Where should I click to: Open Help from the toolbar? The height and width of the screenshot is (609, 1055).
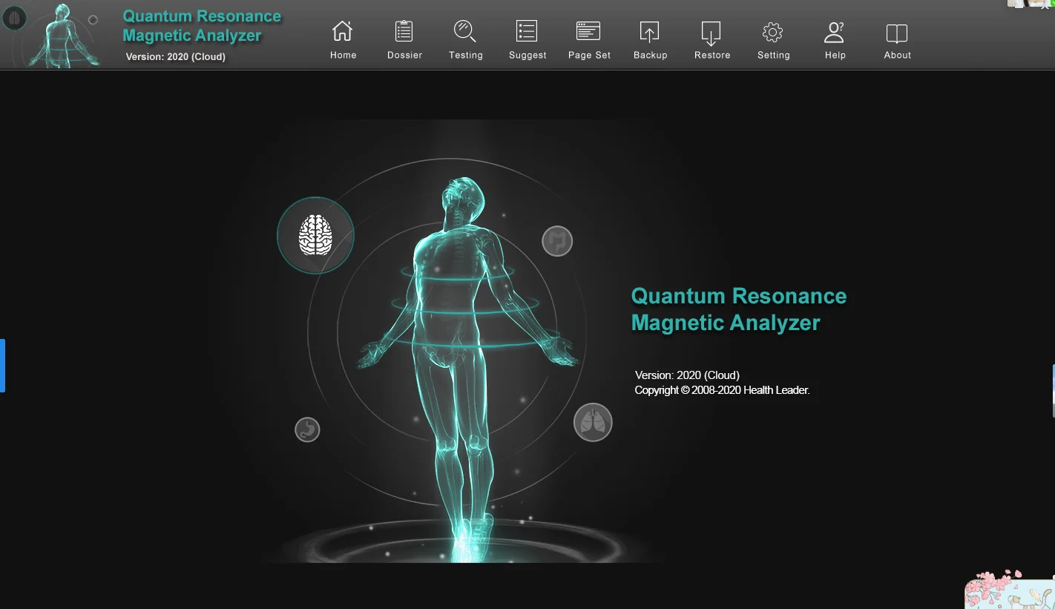click(x=835, y=40)
